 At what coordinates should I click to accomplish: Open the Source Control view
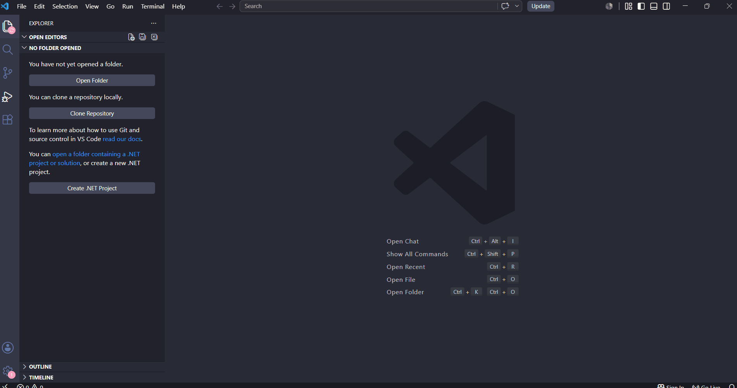coord(8,73)
